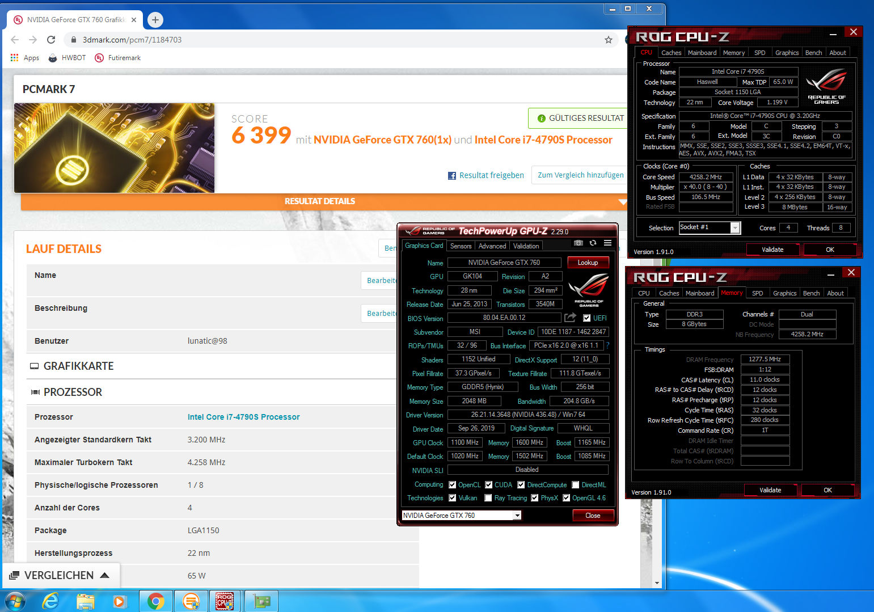This screenshot has width=874, height=612.
Task: Switch to Chrome in the taskbar
Action: (x=156, y=601)
